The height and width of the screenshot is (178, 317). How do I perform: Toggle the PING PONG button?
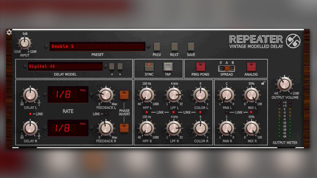[x=201, y=67]
